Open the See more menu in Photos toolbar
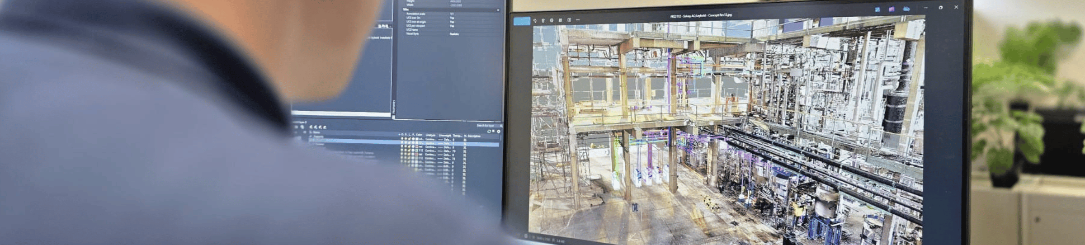This screenshot has width=1085, height=245. (578, 20)
